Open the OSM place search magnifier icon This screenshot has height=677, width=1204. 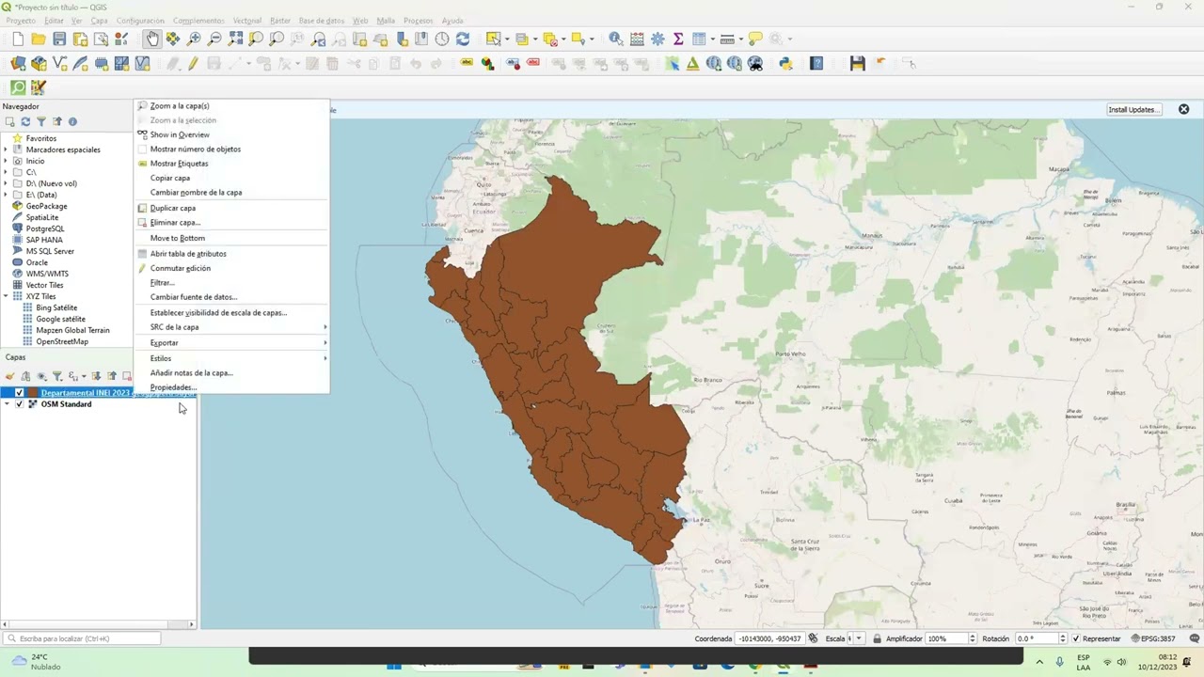pos(18,87)
